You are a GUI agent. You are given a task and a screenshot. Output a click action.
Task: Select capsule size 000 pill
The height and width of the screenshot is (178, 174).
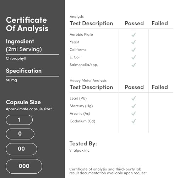(x=24, y=166)
